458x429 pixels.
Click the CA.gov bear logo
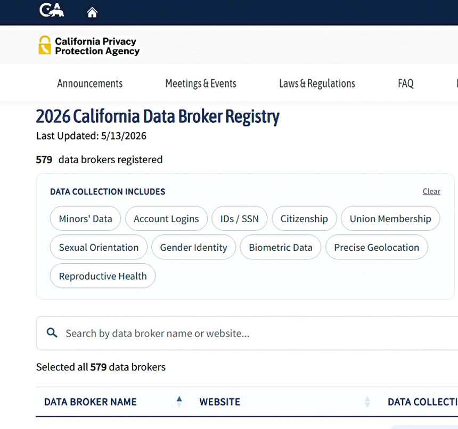click(52, 11)
